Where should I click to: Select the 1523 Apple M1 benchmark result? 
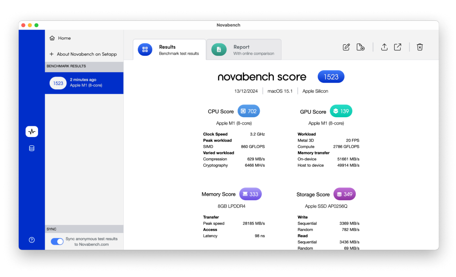point(84,83)
